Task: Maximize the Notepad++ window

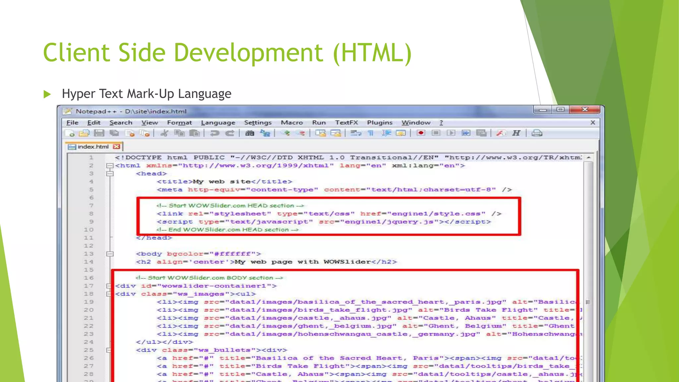Action: tap(560, 109)
